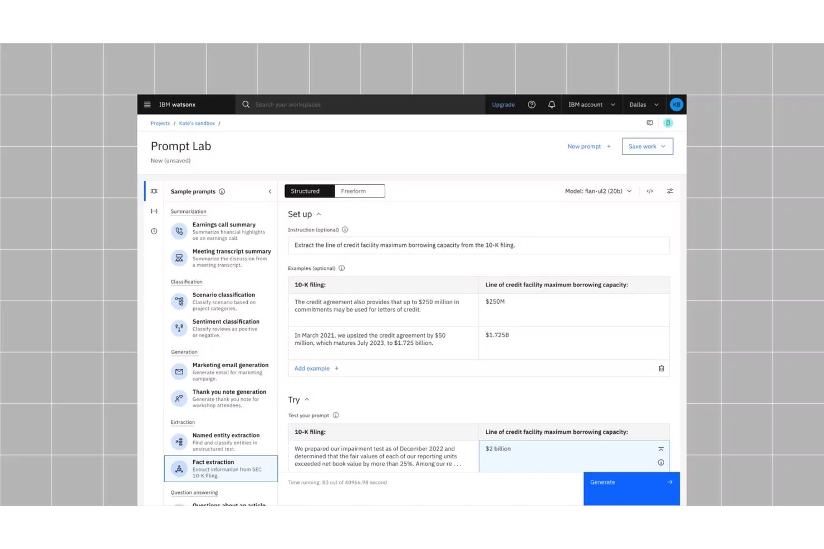
Task: Show Test your prompt info tooltip
Action: (336, 416)
